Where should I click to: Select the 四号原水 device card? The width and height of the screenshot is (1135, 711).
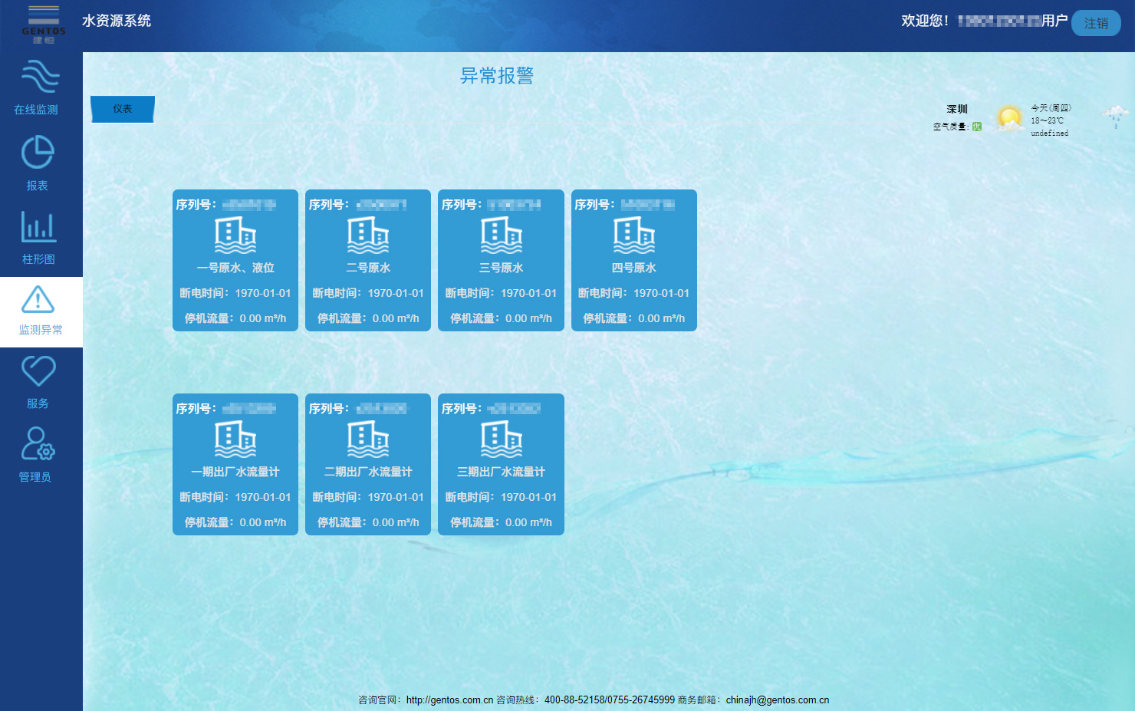point(633,261)
